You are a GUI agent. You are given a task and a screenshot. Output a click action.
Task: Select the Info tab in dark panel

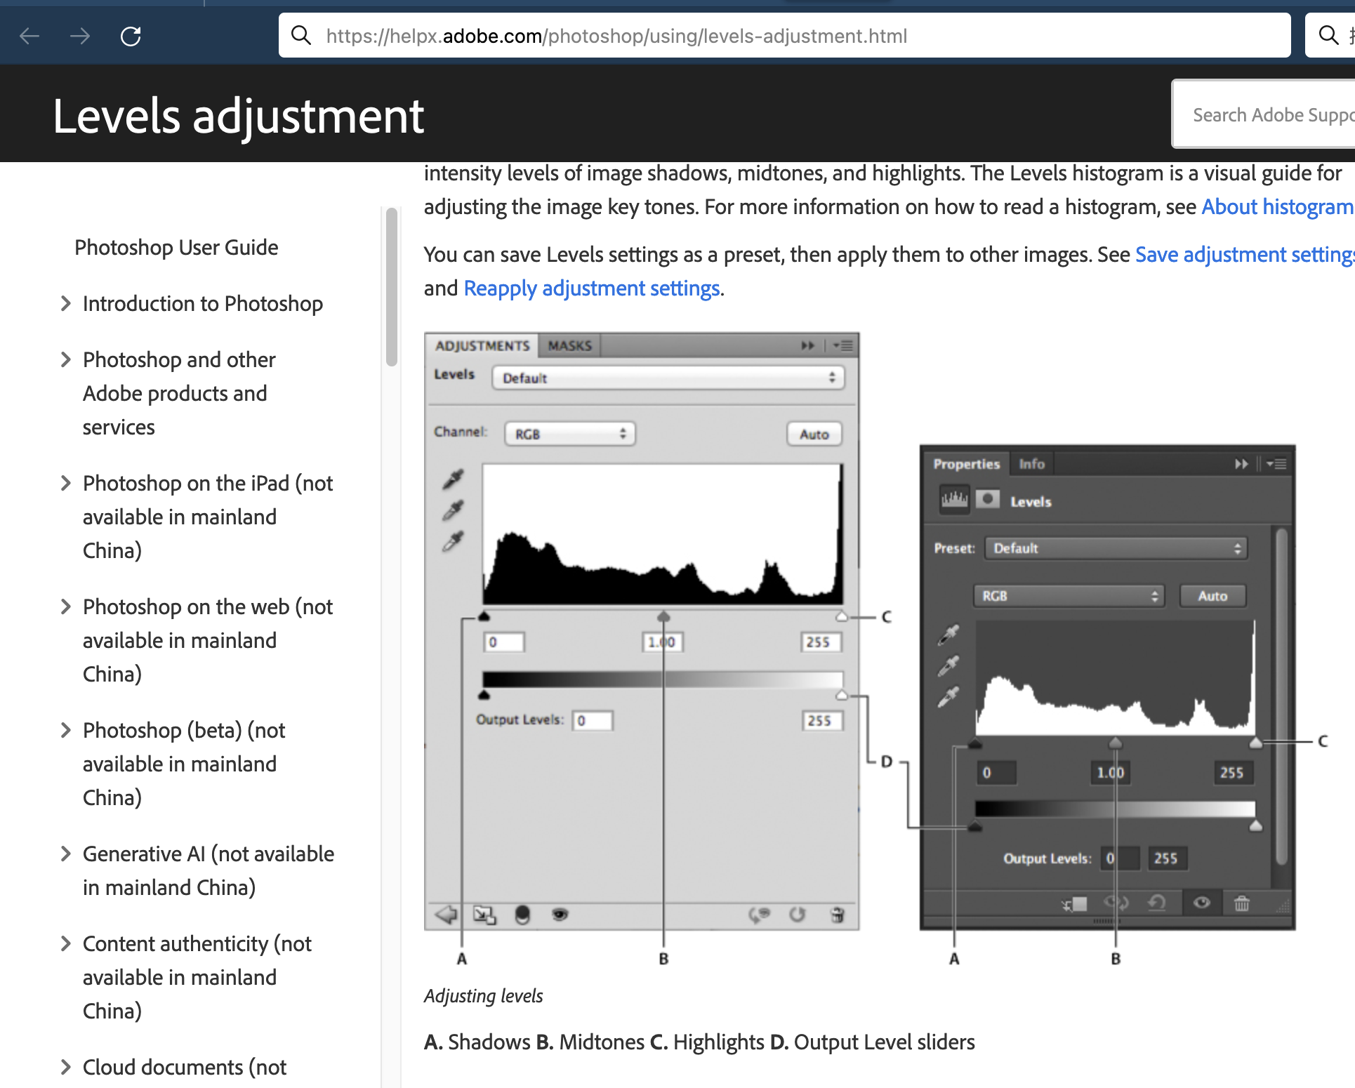(1031, 464)
